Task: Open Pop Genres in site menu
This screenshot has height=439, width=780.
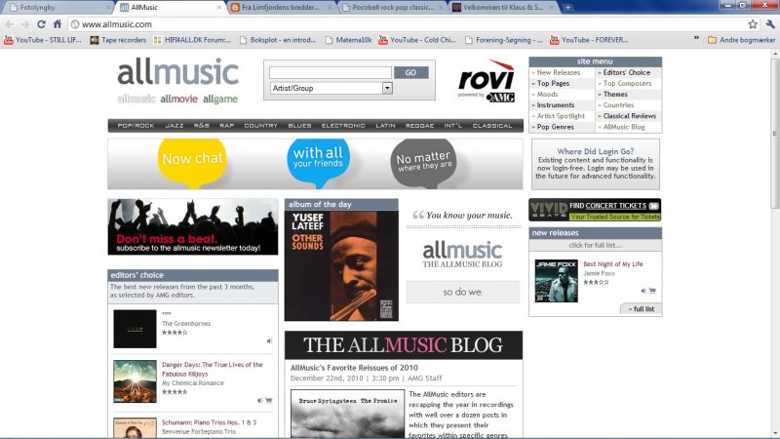Action: [x=555, y=127]
